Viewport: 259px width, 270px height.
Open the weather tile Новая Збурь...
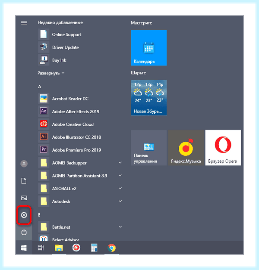[x=148, y=97]
